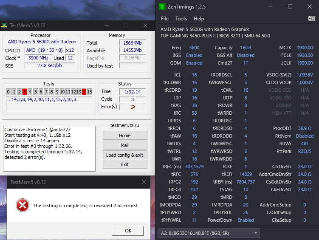Click the SSE 27.8 sec/Gb field

coord(50,65)
